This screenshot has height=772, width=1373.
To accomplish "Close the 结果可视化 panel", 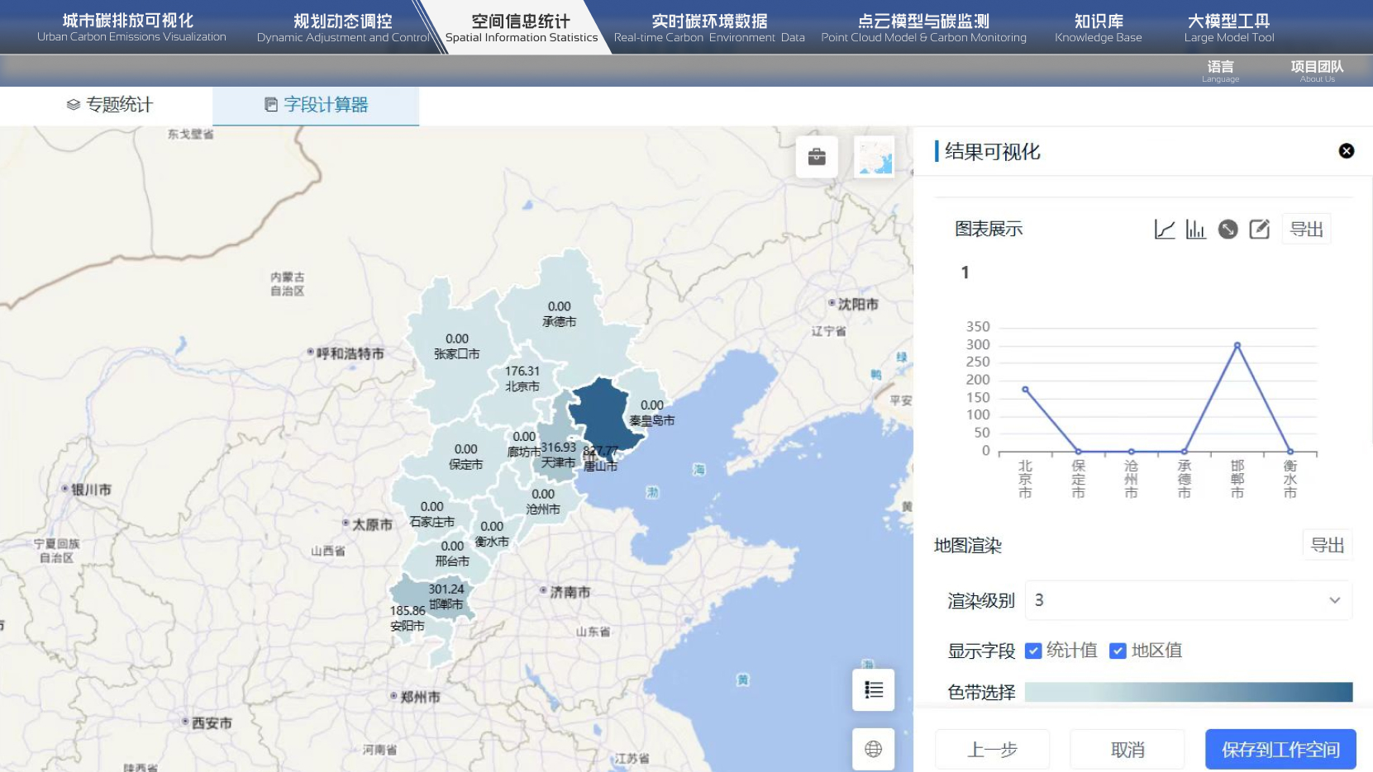I will point(1347,151).
